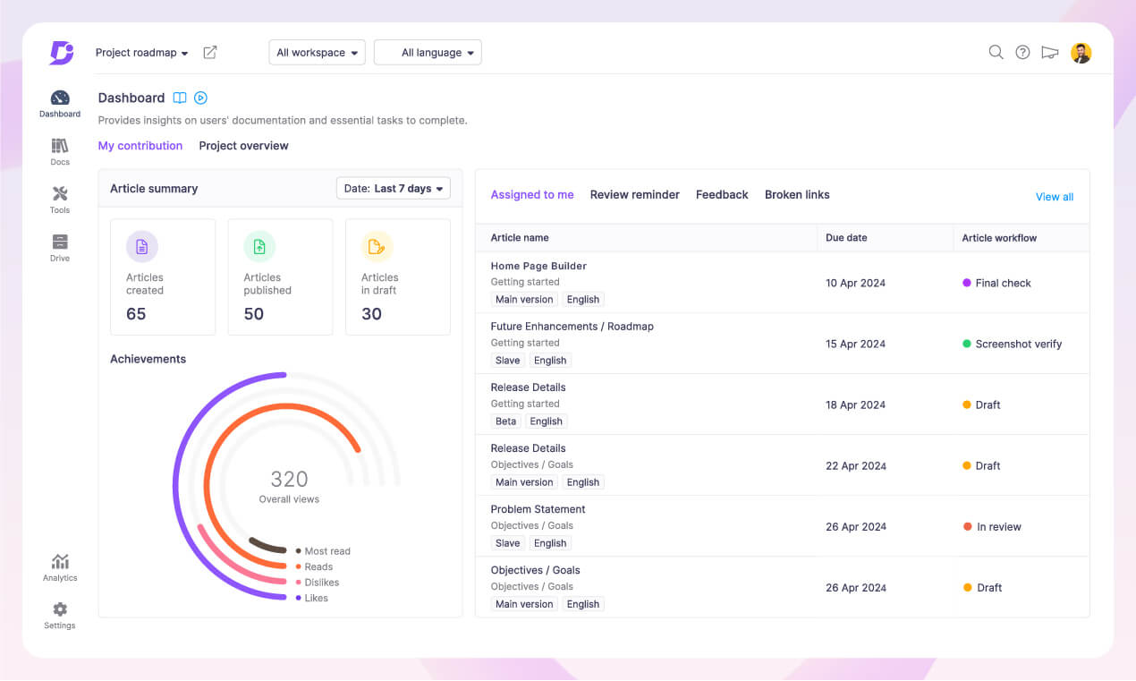Click the View all link

[x=1054, y=196]
